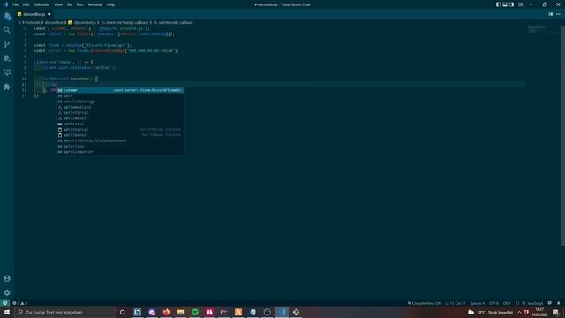565x318 pixels.
Task: Open the Terminal menu
Action: [x=95, y=4]
